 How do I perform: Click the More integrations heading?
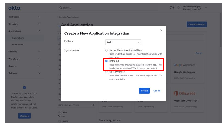pos(109,120)
